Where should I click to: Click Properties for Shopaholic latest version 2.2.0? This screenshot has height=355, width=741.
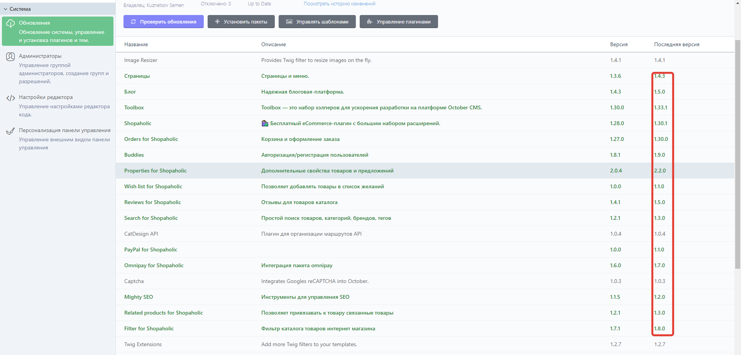pyautogui.click(x=660, y=171)
